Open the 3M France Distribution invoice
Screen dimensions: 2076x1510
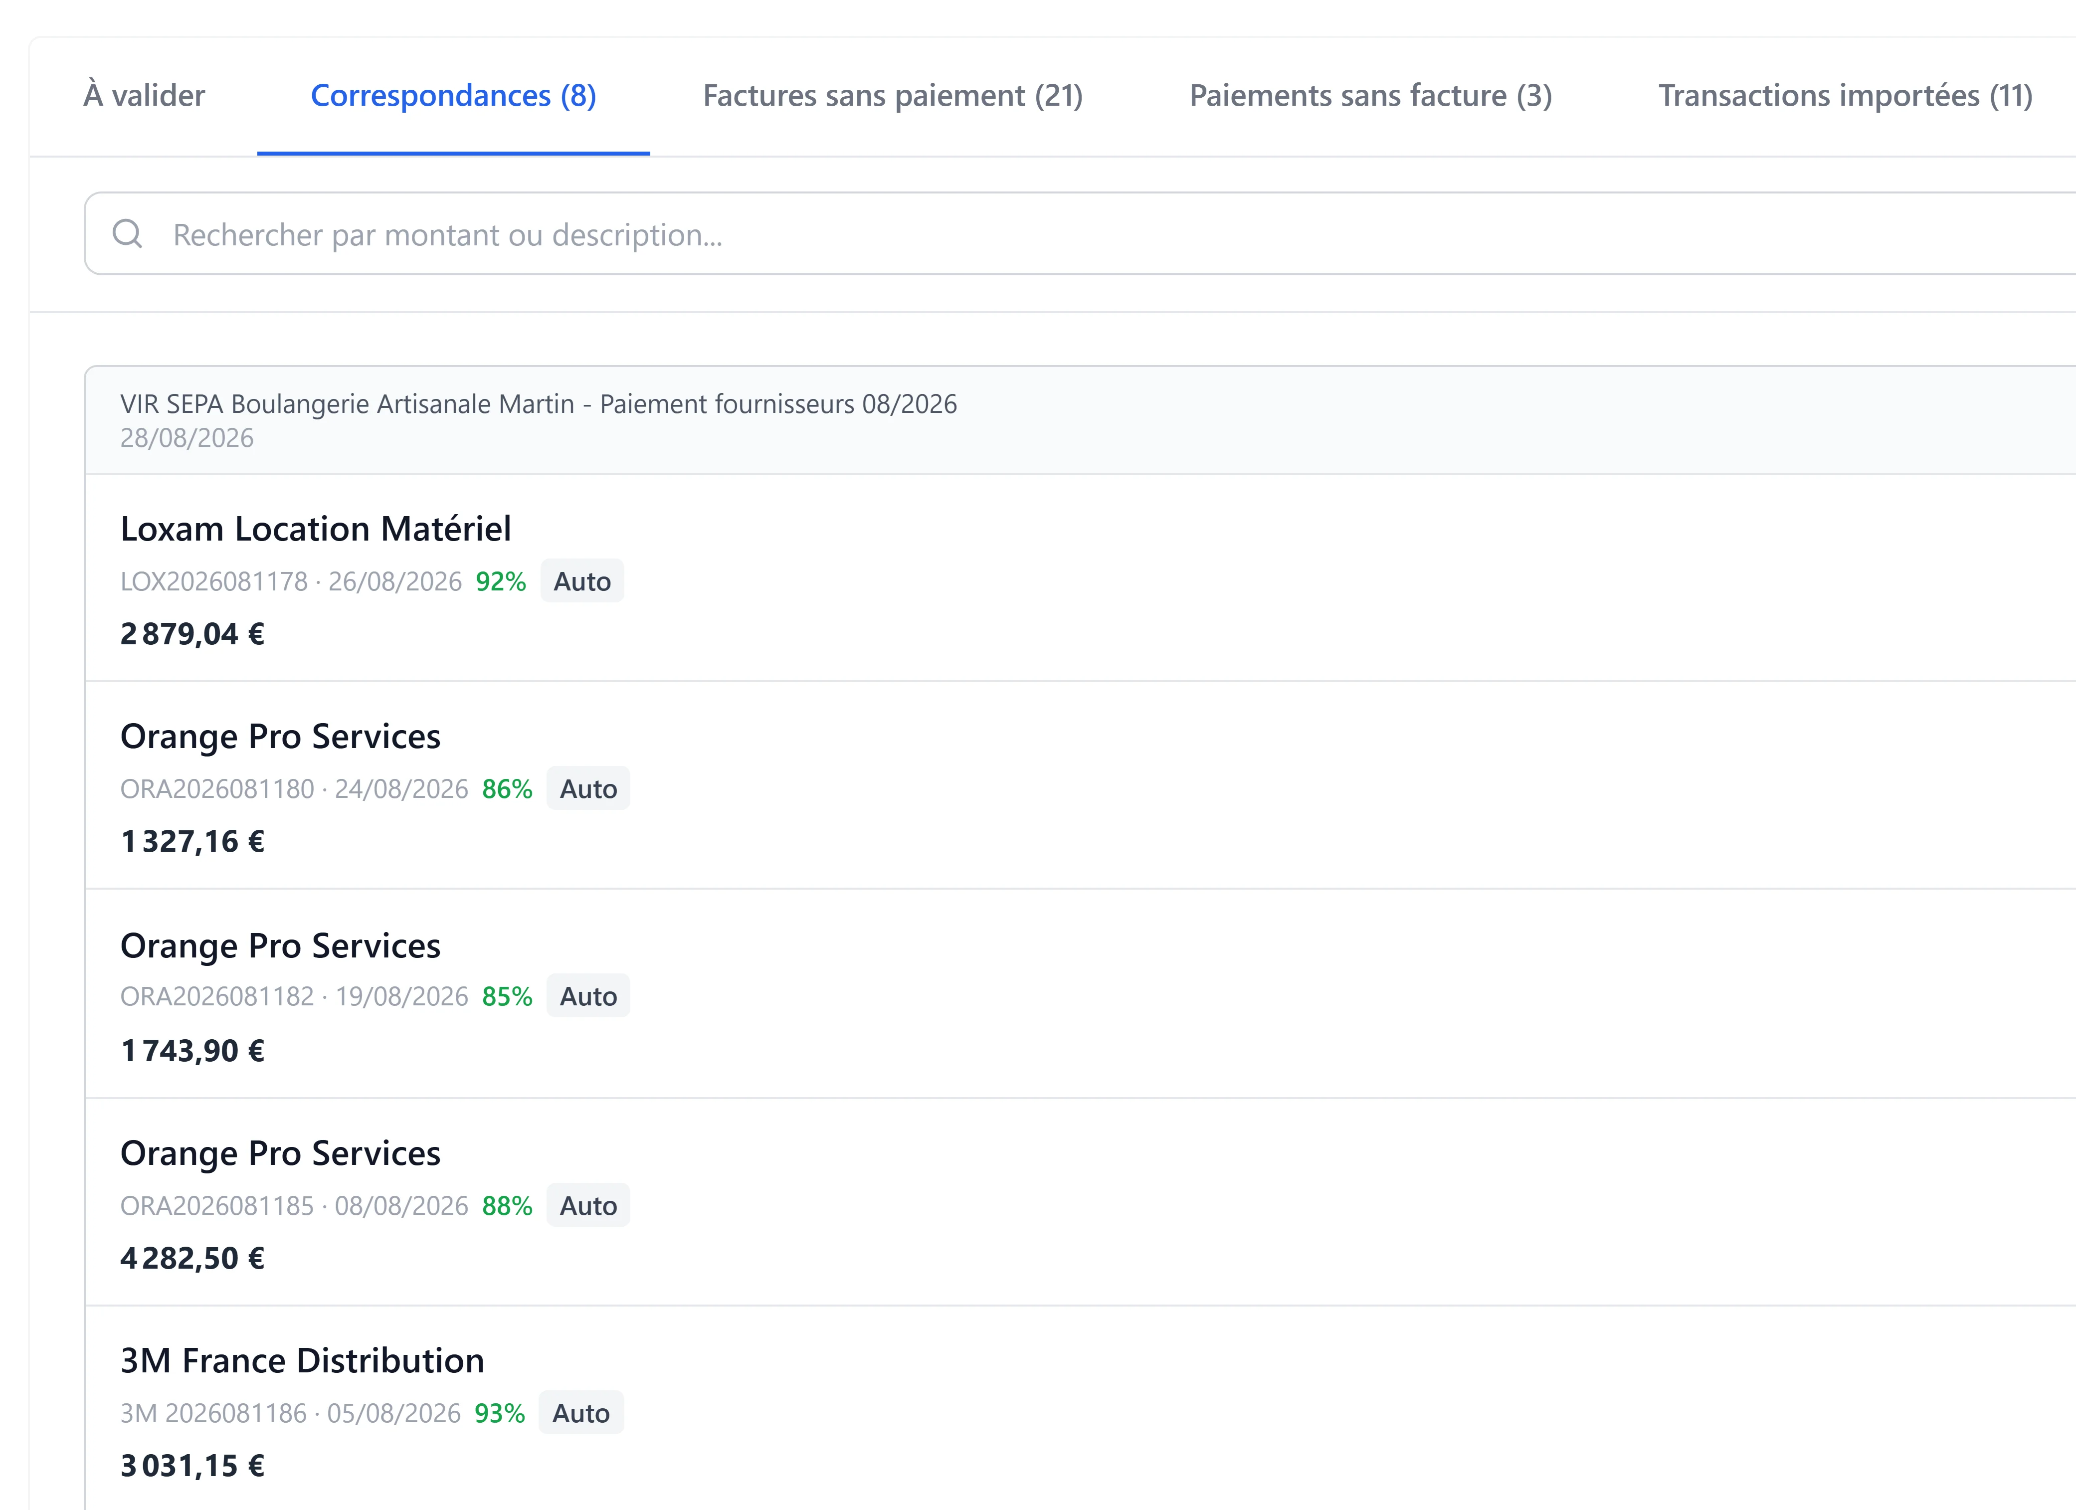[x=302, y=1361]
